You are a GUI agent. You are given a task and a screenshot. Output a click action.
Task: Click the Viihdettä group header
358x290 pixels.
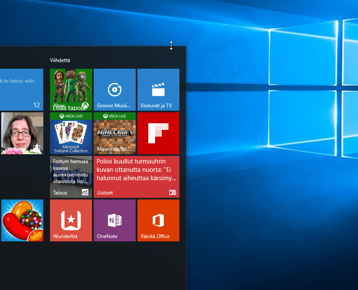pyautogui.click(x=60, y=60)
